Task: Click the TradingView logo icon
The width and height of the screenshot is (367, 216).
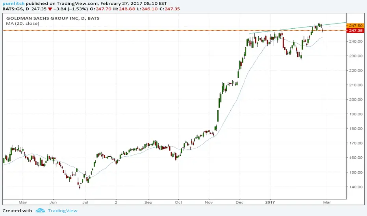Action: tap(40, 211)
